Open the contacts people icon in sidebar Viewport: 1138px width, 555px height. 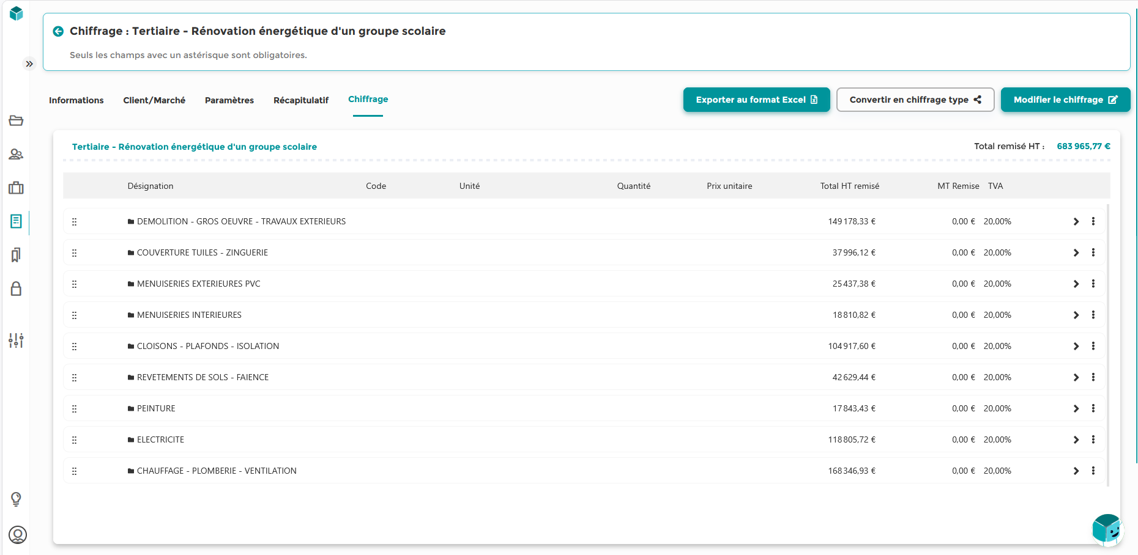[16, 154]
